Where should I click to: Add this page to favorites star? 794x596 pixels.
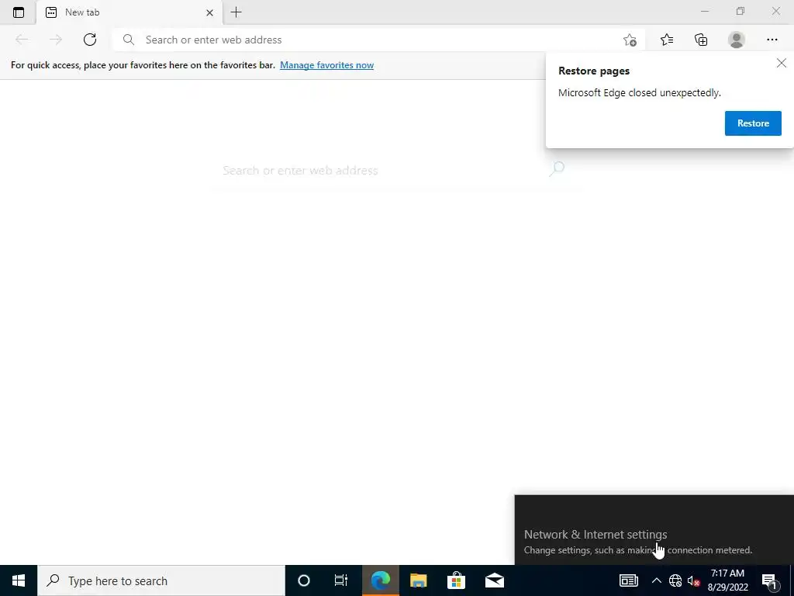coord(630,40)
